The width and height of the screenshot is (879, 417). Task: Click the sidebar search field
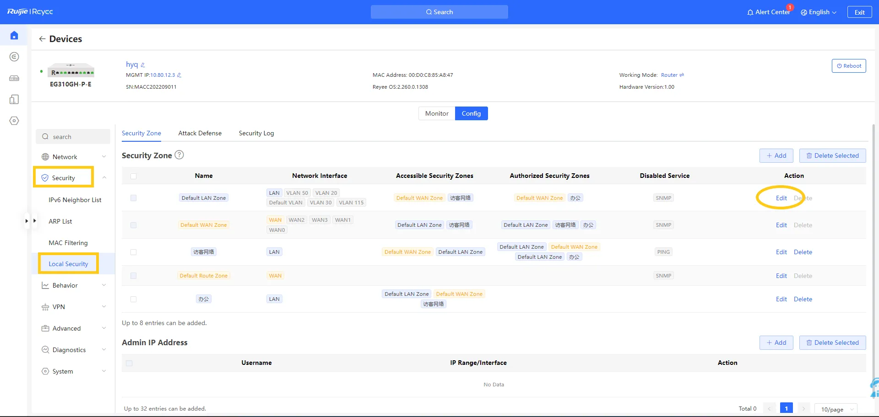[73, 137]
